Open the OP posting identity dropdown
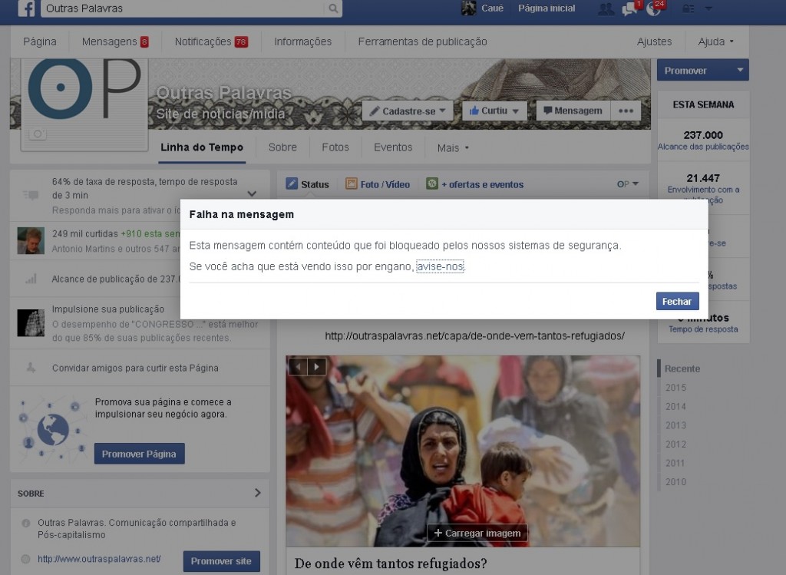This screenshot has width=786, height=575. click(628, 184)
